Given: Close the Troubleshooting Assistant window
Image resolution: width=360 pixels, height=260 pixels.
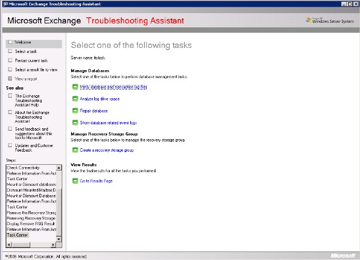Looking at the screenshot, I should (355, 4).
